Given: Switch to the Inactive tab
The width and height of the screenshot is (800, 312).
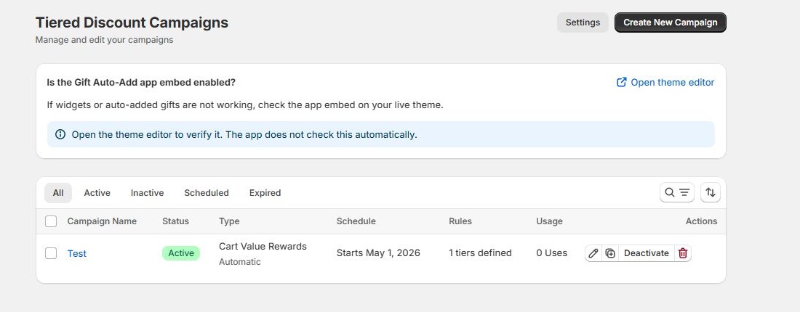Looking at the screenshot, I should 147,193.
